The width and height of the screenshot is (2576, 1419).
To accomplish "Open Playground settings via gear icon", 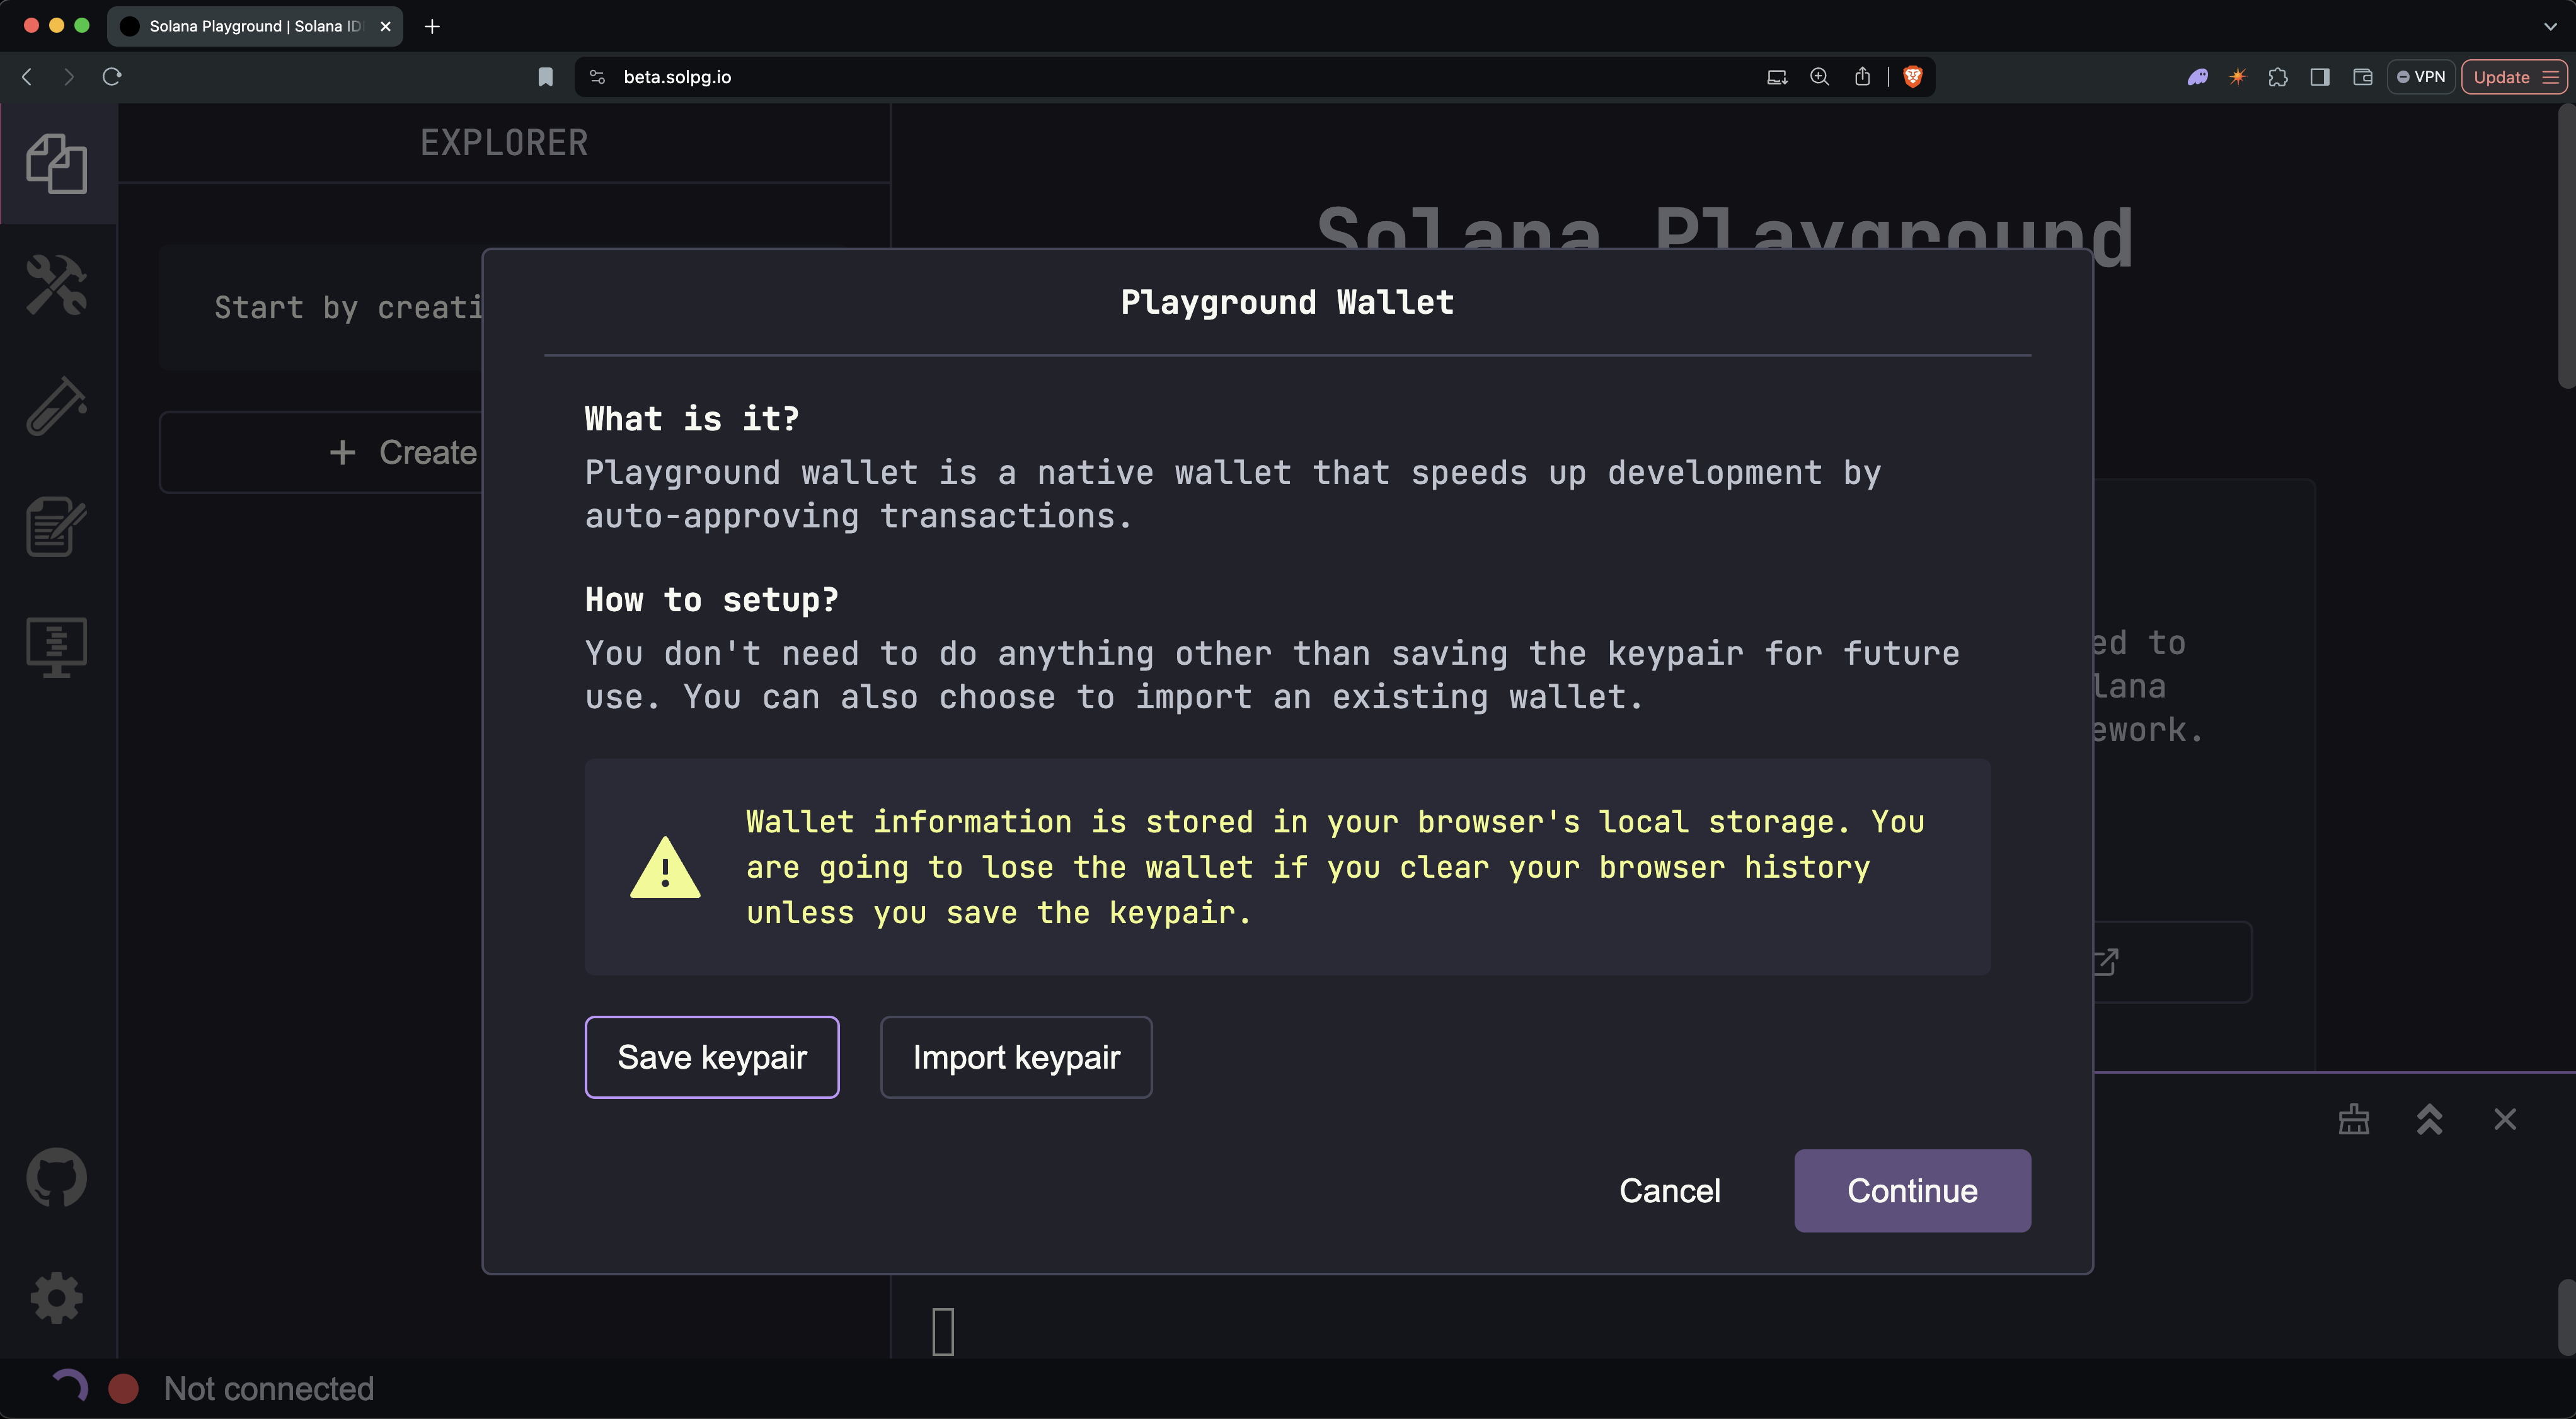I will coord(57,1297).
